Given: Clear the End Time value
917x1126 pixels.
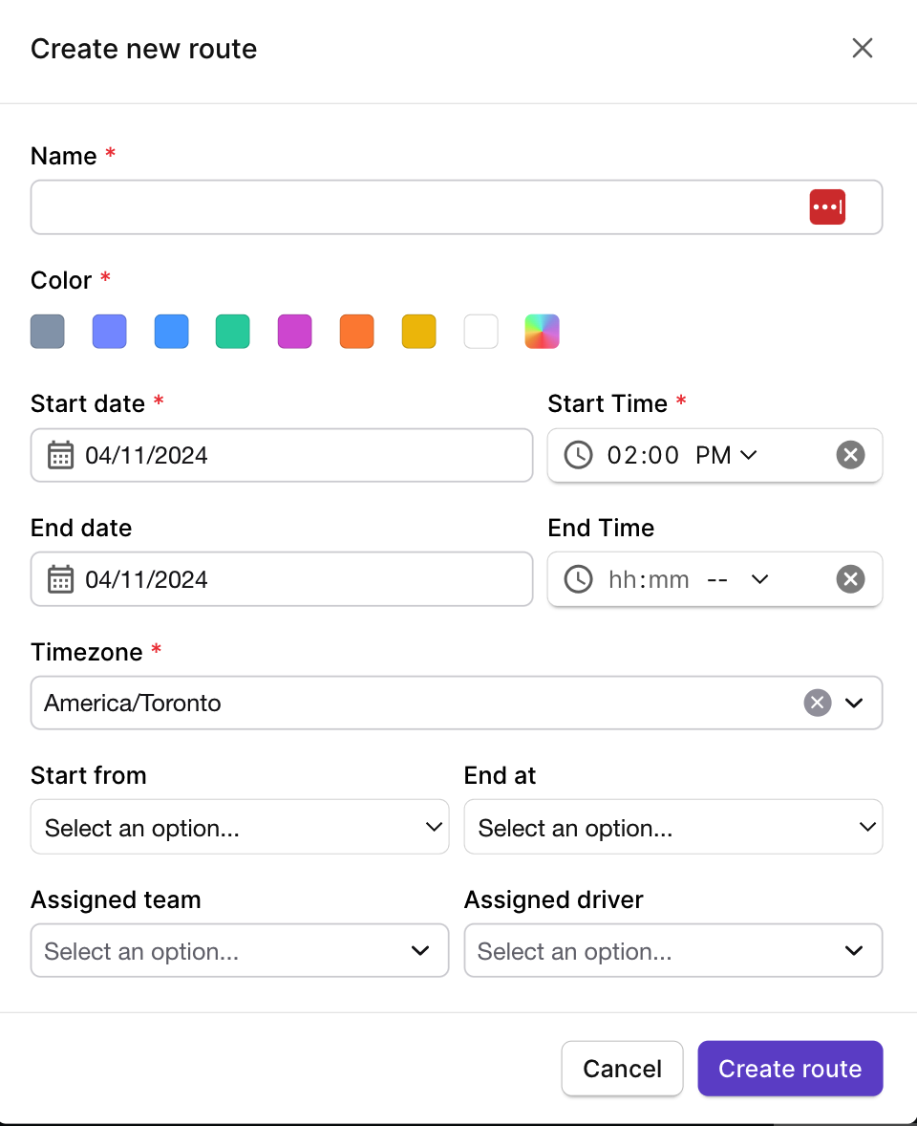Looking at the screenshot, I should coord(850,579).
